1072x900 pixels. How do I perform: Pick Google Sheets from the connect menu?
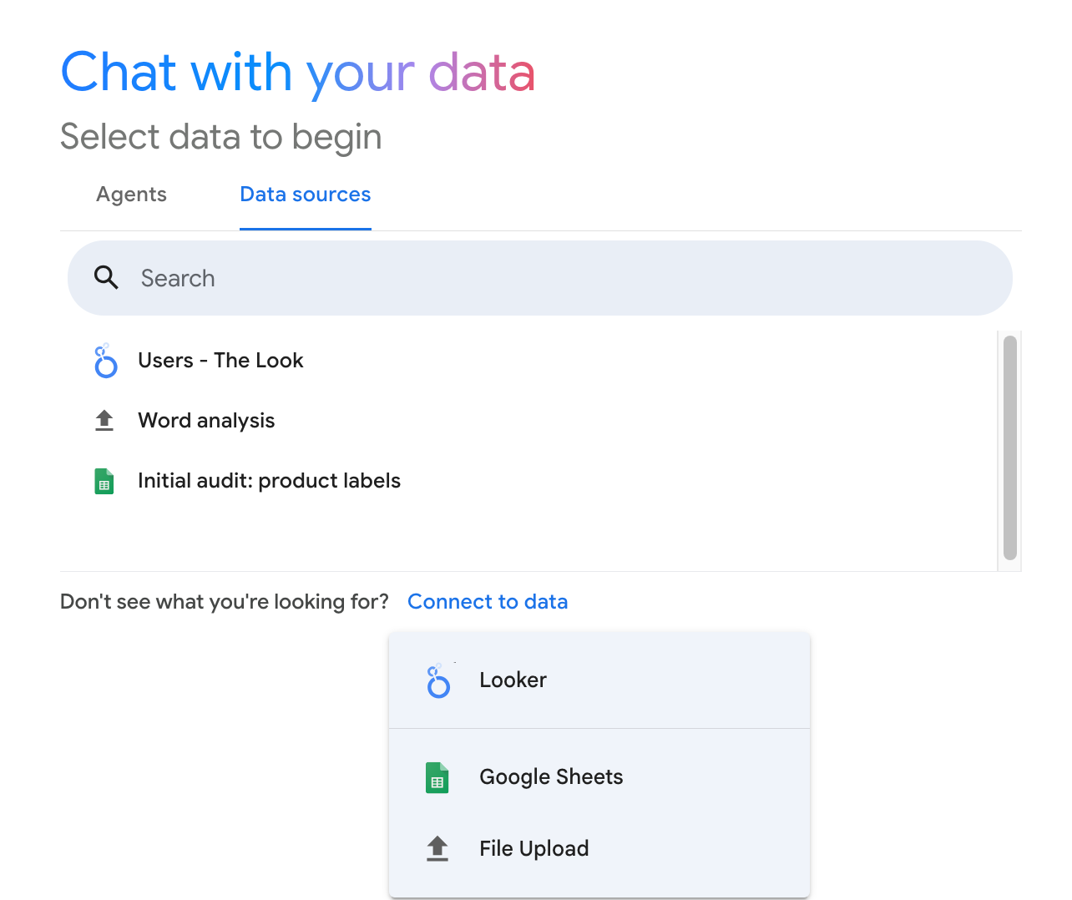[551, 777]
